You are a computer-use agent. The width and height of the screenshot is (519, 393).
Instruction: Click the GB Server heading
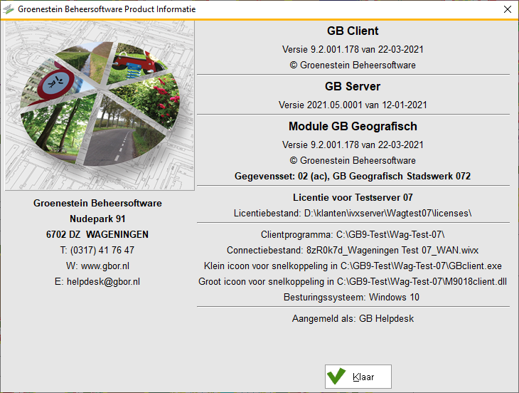(x=353, y=86)
